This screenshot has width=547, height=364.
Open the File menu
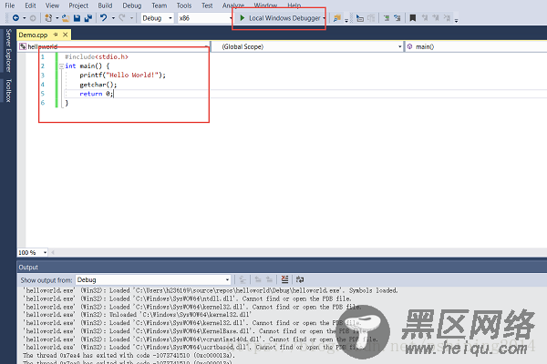[x=10, y=5]
